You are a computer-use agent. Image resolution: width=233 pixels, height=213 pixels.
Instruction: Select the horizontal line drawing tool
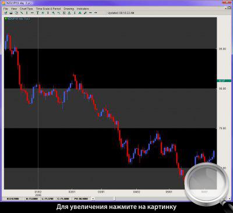pos(32,13)
